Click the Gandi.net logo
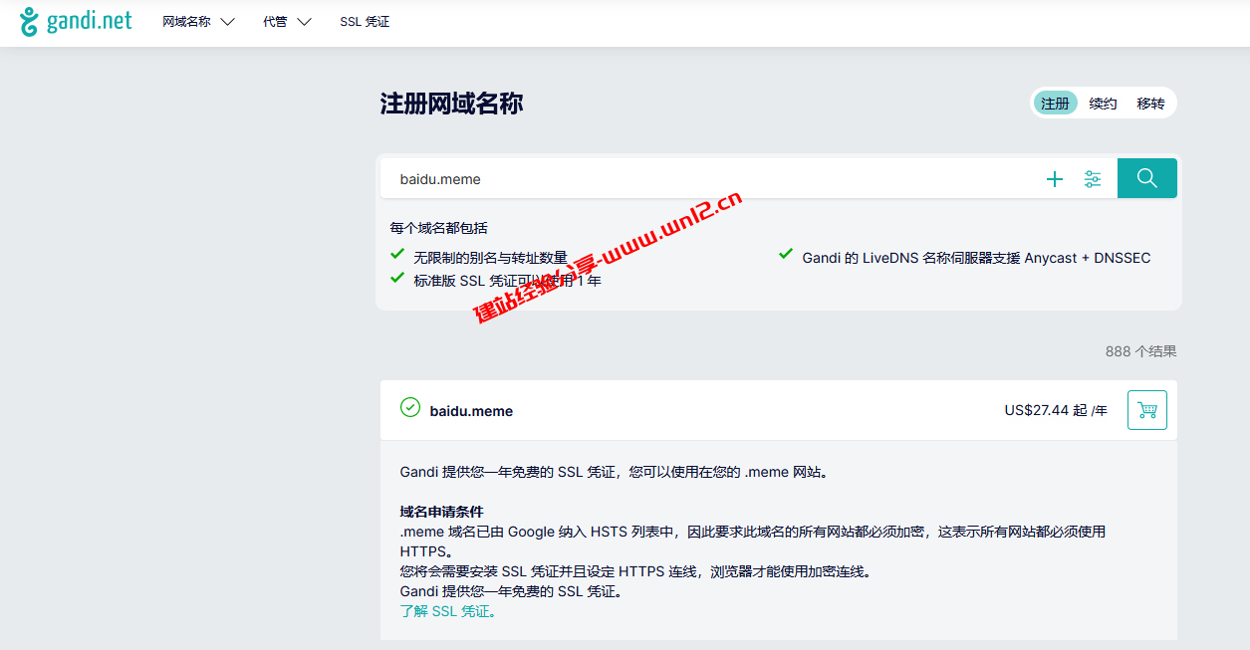Image resolution: width=1250 pixels, height=650 pixels. pyautogui.click(x=77, y=21)
